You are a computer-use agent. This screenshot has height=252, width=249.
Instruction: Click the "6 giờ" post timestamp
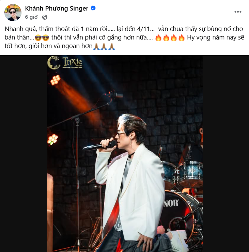[31, 17]
